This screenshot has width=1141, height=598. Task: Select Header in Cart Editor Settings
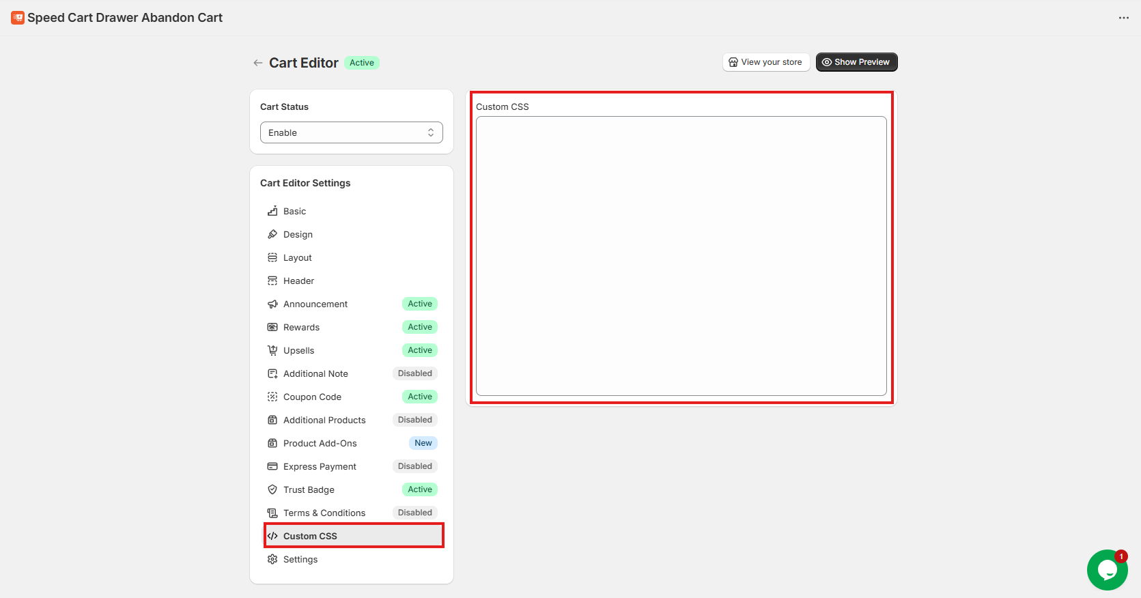point(298,281)
